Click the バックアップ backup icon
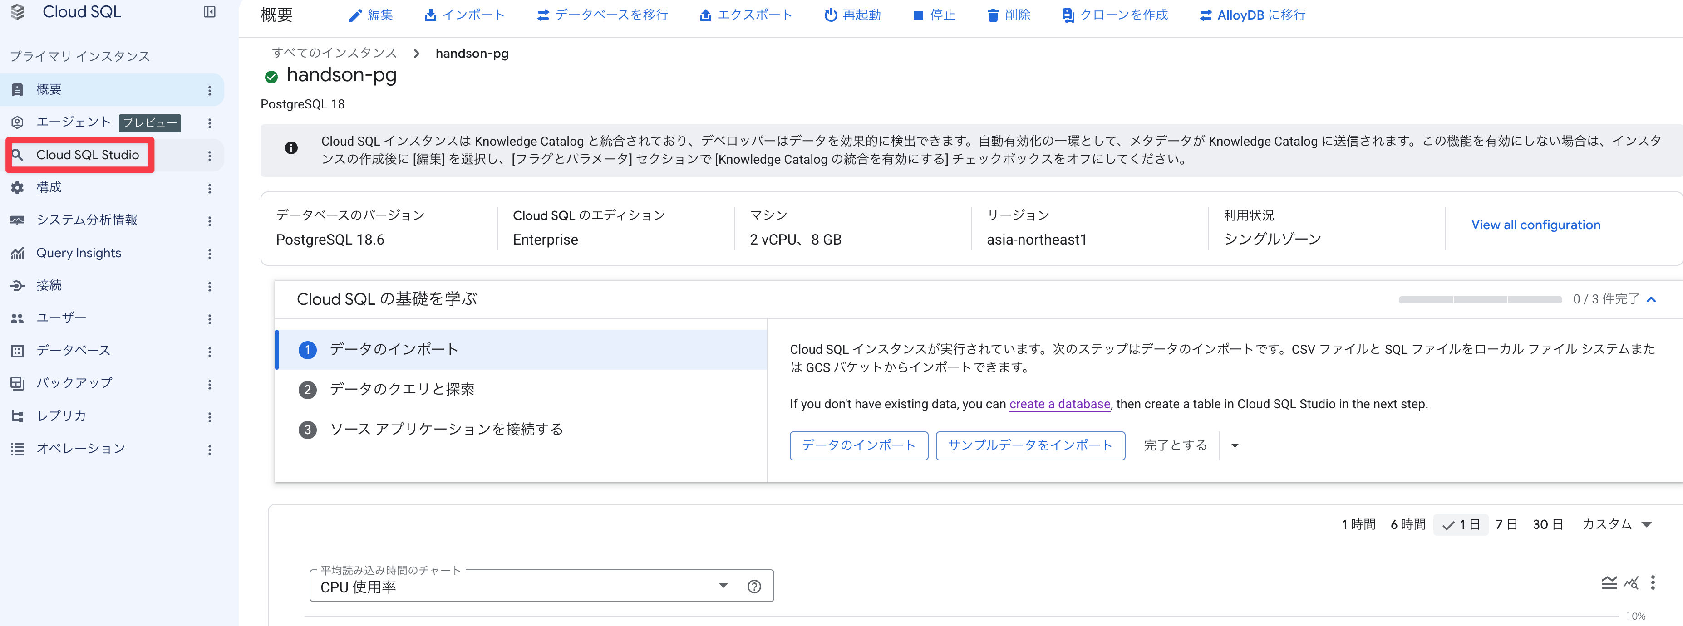The image size is (1683, 626). (18, 384)
